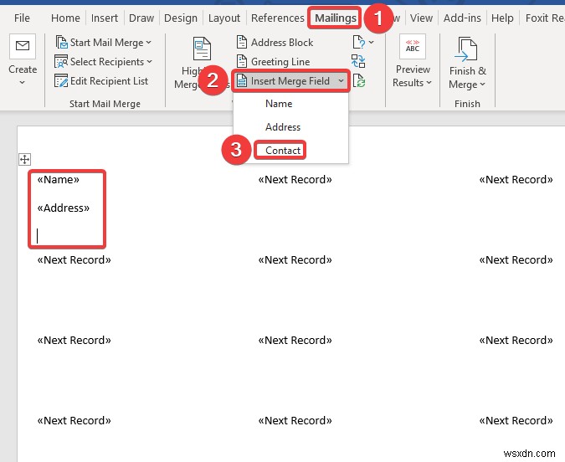Click the Start Mail Merge icon
The height and width of the screenshot is (462, 565).
click(62, 42)
